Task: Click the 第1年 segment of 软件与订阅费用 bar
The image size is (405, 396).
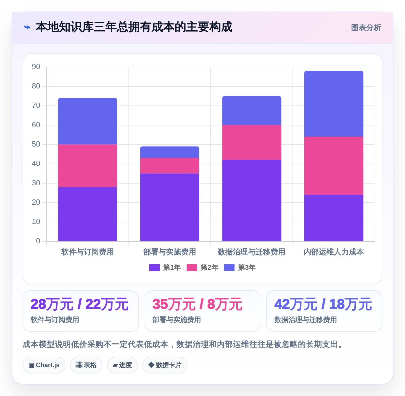Action: (88, 214)
